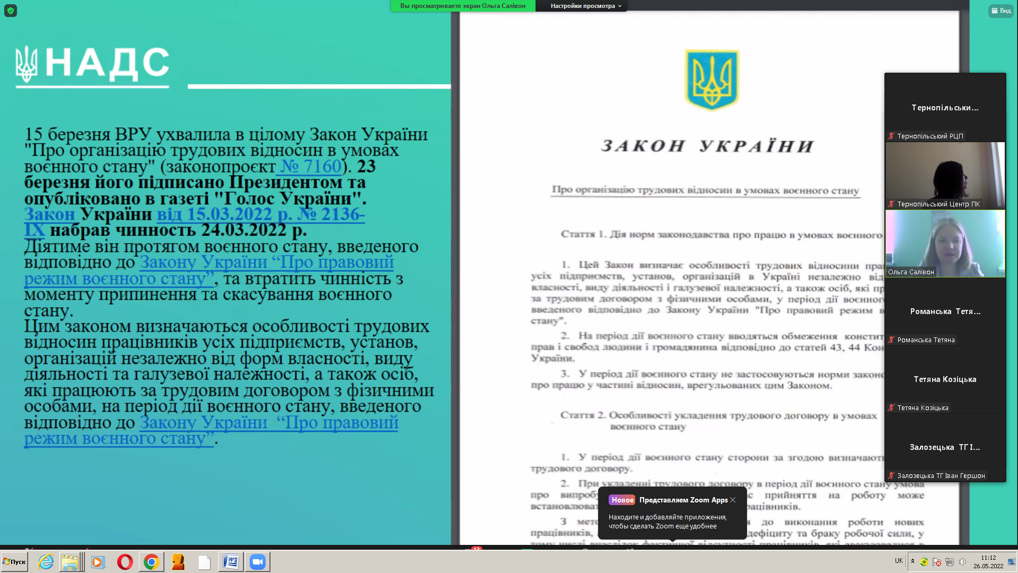
Task: Click Ukraine coat of arms emblem
Action: click(712, 80)
